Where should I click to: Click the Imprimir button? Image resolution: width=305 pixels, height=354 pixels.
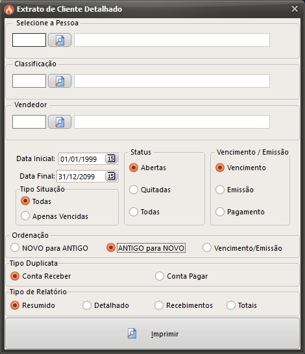152,333
